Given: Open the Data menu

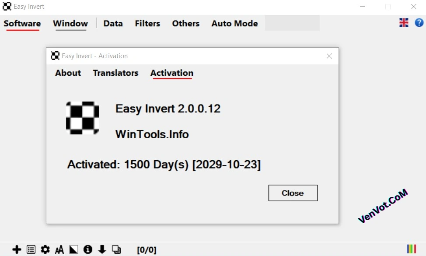Looking at the screenshot, I should pyautogui.click(x=113, y=24).
